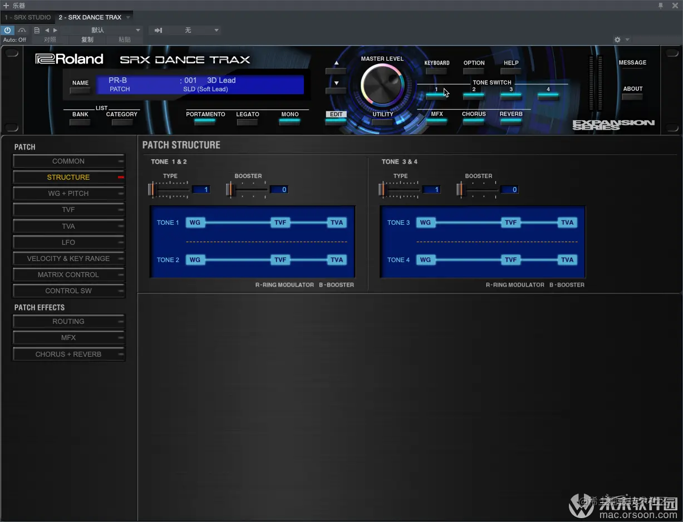
Task: Pin the instrument window
Action: 661,6
